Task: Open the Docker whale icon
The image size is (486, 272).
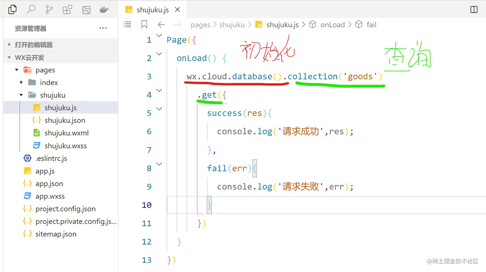Action: (x=104, y=10)
